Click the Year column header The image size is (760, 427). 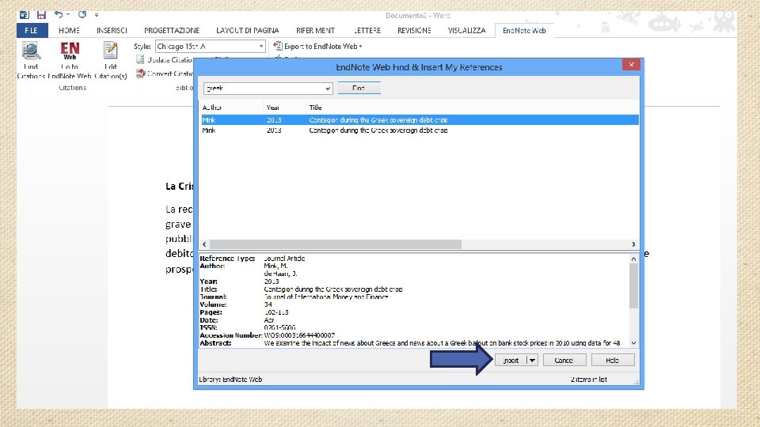[284, 108]
